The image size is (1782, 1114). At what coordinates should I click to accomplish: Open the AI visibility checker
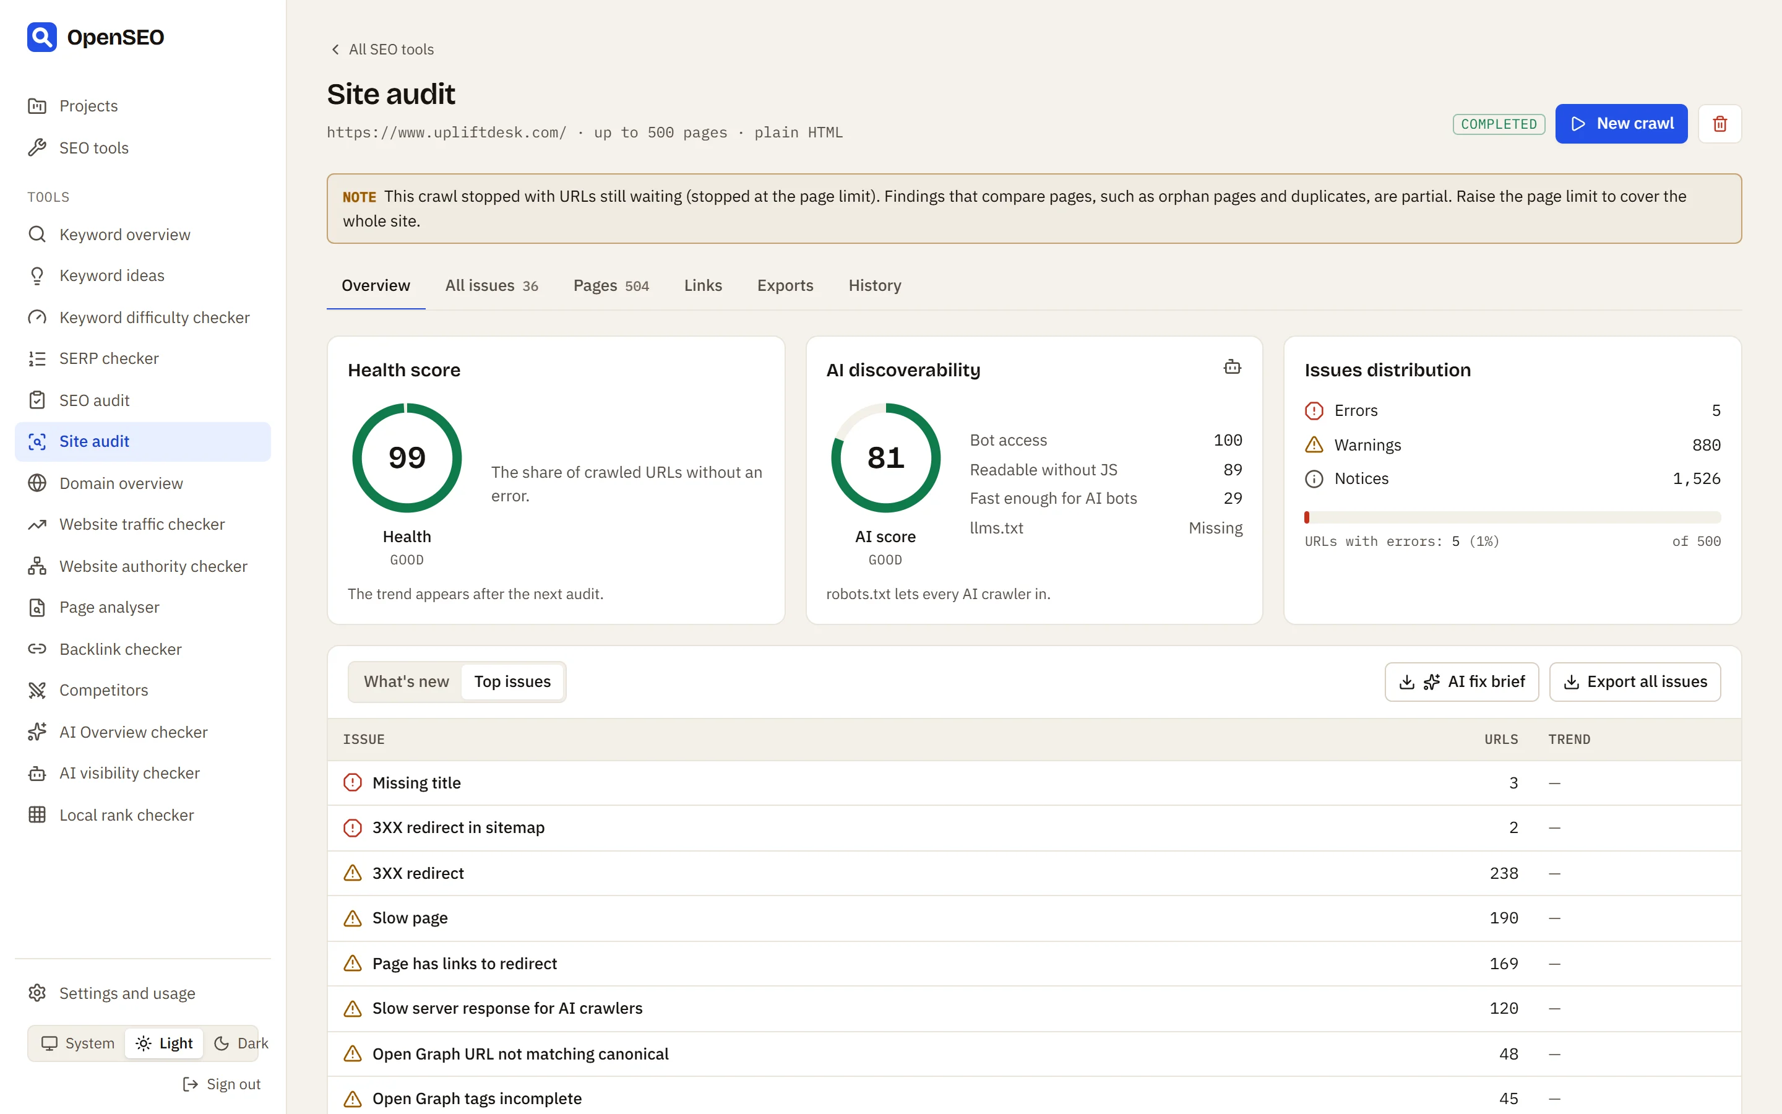click(x=143, y=774)
